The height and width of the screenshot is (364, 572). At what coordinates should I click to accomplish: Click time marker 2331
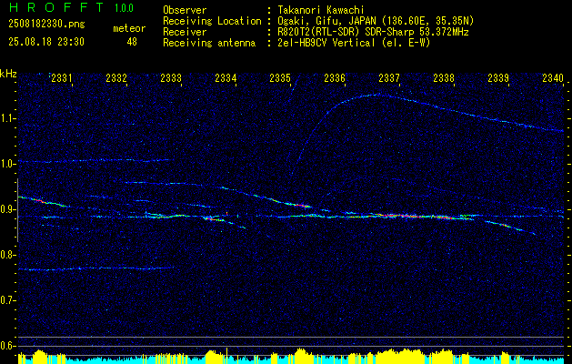click(61, 77)
